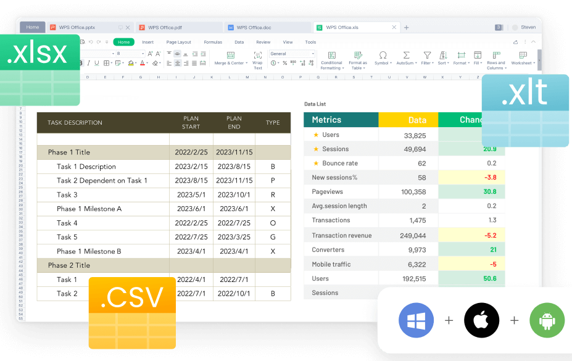Toggle italic formatting

point(89,62)
